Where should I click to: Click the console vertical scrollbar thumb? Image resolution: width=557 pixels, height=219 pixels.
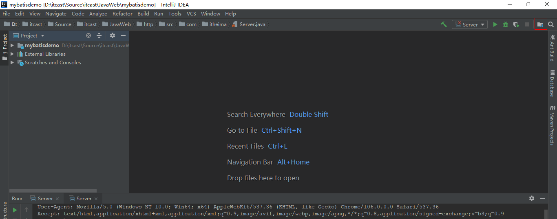pos(546,214)
